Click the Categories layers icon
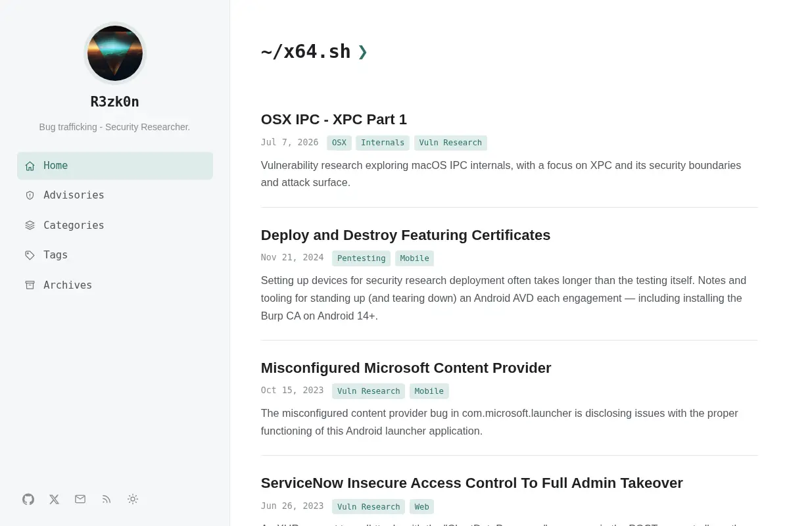Screen dimensions: 789x526 pos(30,226)
